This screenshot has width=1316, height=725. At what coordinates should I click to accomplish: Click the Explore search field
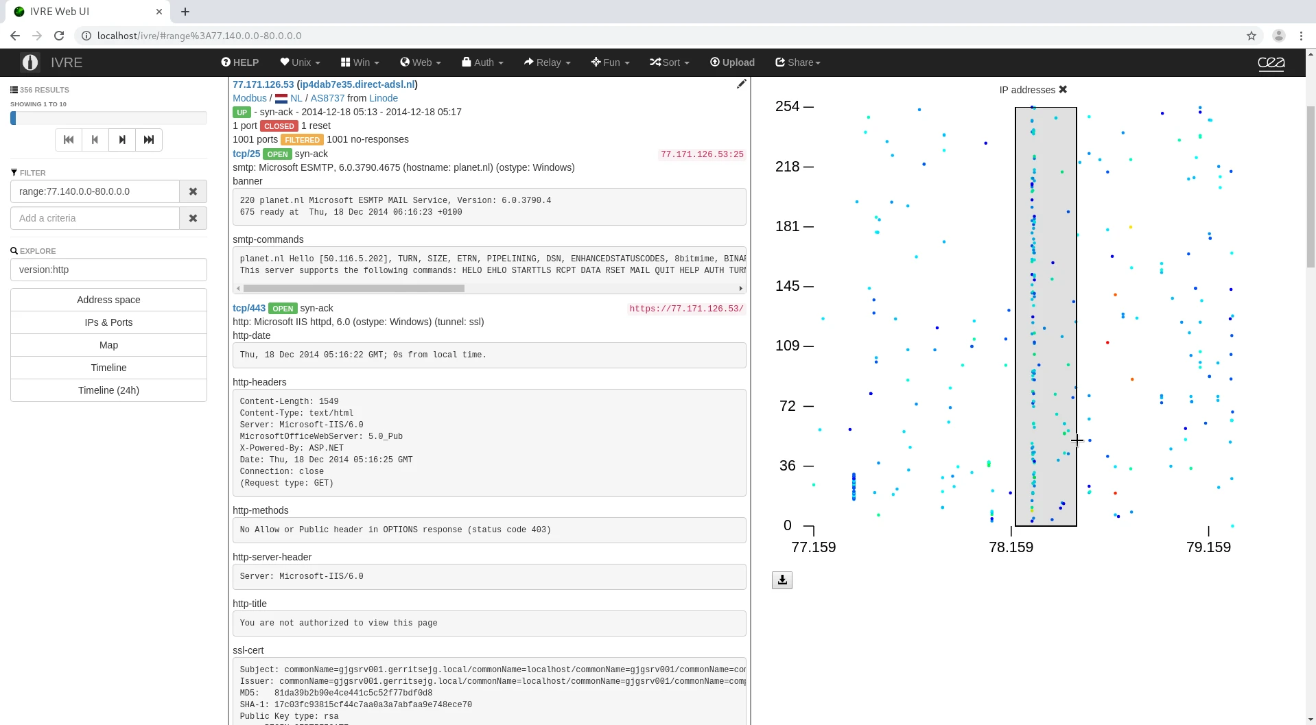108,270
